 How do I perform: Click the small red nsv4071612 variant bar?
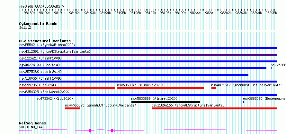point(214,88)
